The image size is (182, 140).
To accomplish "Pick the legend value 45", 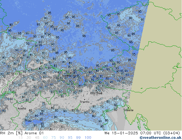I will pos(37,138).
